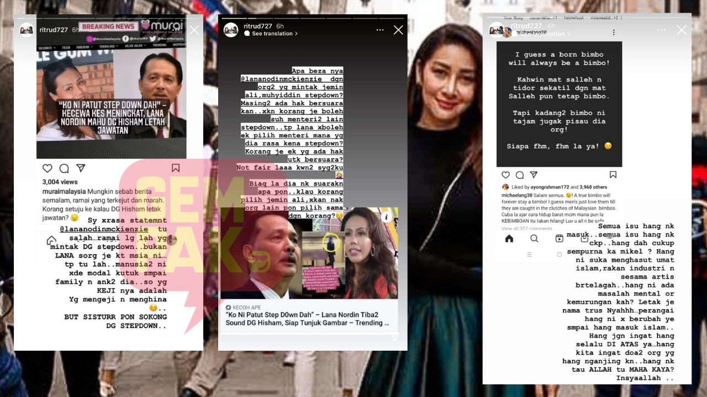Close the middle ritrud727 story
Viewport: 707px width, 397px height.
398,30
